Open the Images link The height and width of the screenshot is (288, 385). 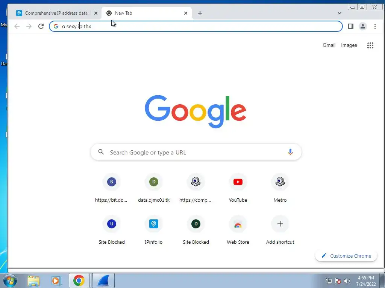click(349, 45)
